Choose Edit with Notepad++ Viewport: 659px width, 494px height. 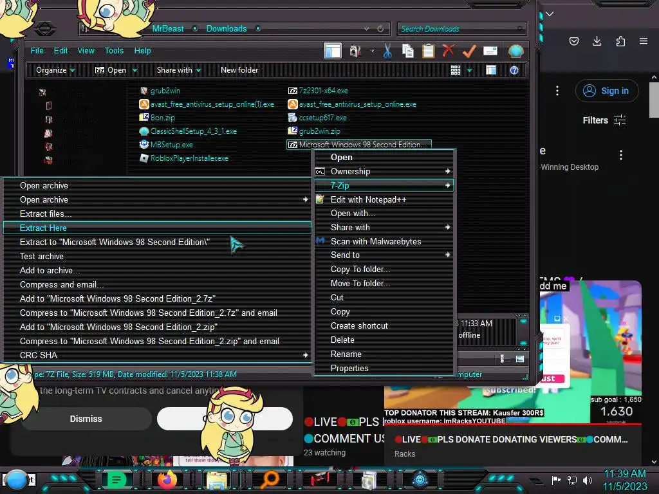pos(384,199)
